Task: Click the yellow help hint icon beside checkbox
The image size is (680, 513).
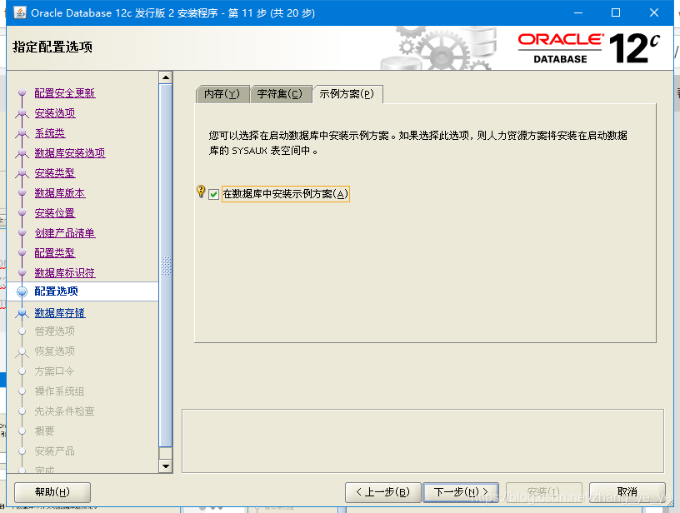Action: pos(201,191)
